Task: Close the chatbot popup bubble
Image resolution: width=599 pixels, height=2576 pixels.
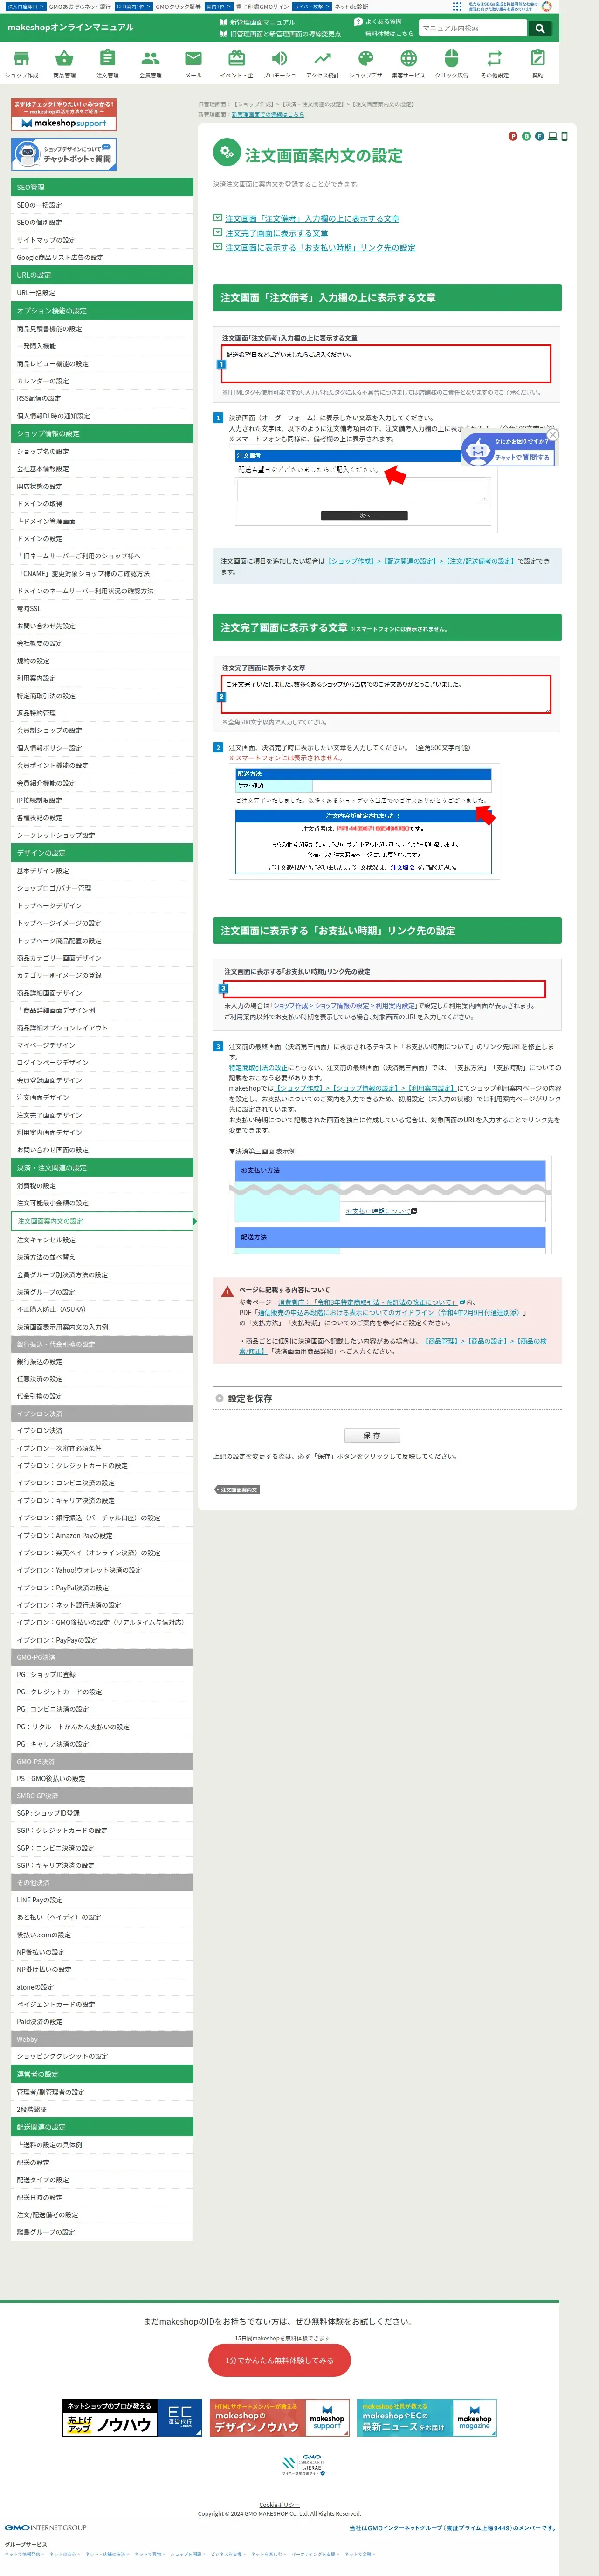Action: pyautogui.click(x=552, y=434)
